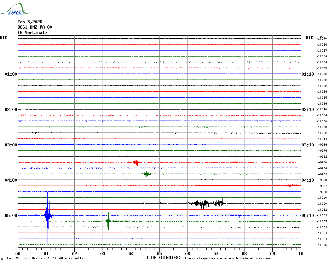329x263 pixels.
Task: Click the 01:00 time label on left axis
Action: point(11,74)
